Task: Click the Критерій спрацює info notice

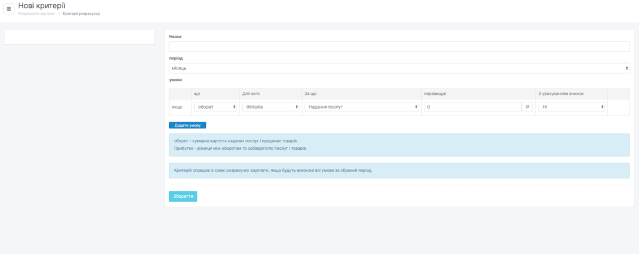Action: coord(399,170)
